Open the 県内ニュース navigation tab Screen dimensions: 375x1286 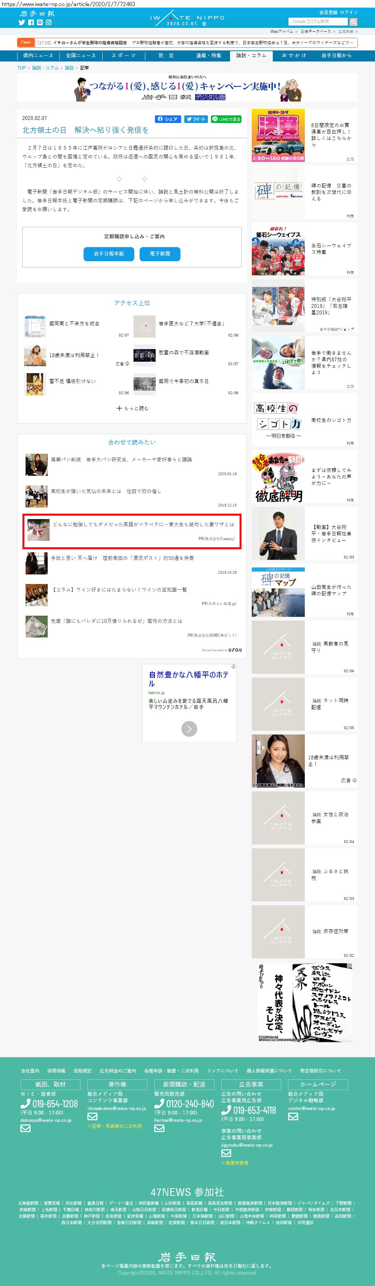38,55
